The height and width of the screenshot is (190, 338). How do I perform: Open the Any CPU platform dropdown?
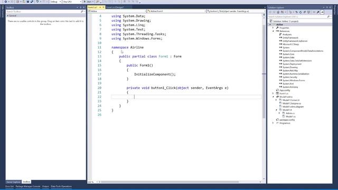click(x=72, y=2)
